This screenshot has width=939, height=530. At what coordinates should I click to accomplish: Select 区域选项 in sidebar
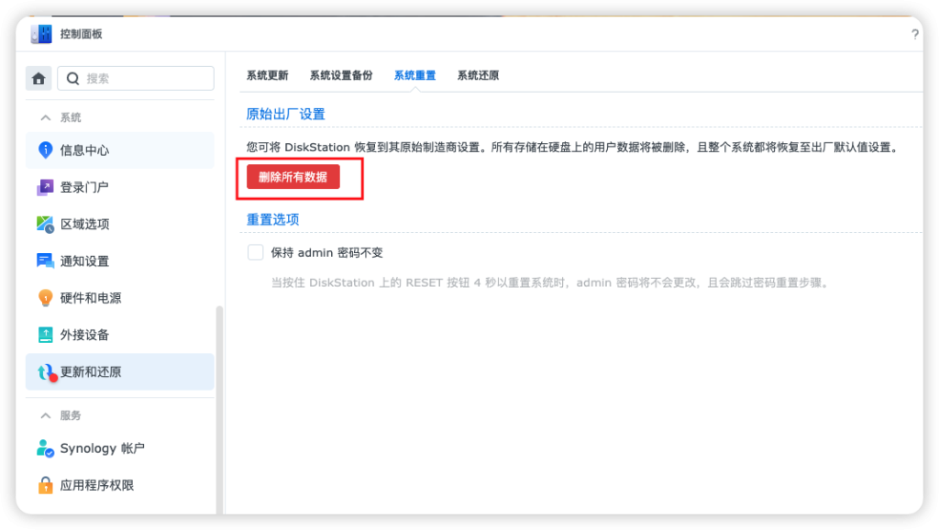point(120,225)
